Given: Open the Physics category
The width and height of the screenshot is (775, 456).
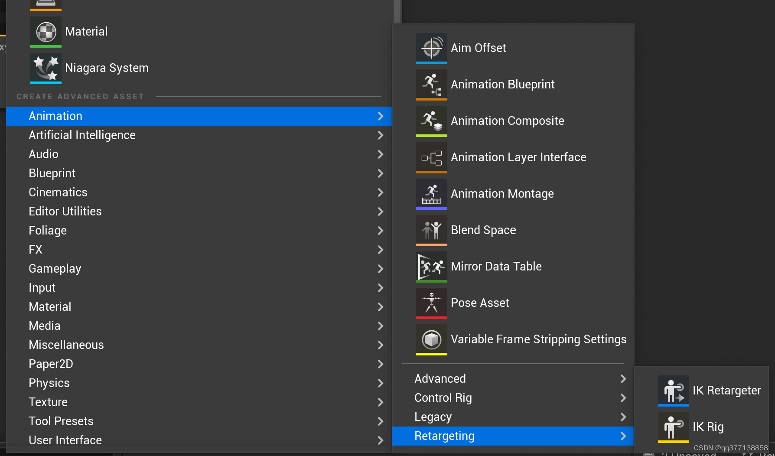Looking at the screenshot, I should click(199, 383).
